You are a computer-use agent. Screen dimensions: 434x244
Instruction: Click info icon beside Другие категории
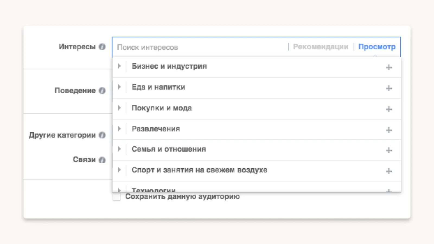[102, 135]
